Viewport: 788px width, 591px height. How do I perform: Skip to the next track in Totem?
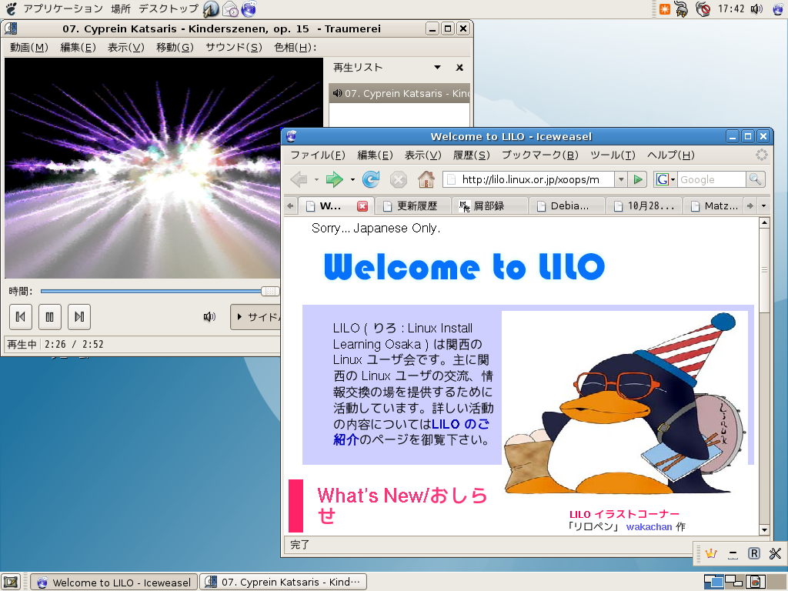(79, 316)
